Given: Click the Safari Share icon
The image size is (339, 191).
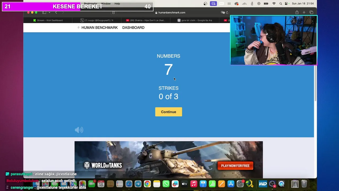Looking at the screenshot, I should pyautogui.click(x=297, y=12).
